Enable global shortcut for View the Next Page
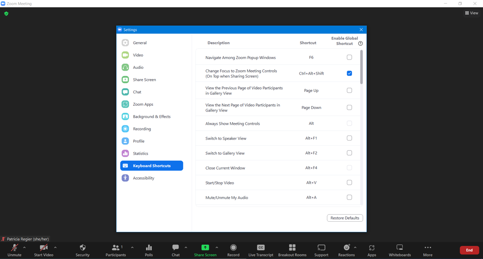 coord(349,108)
